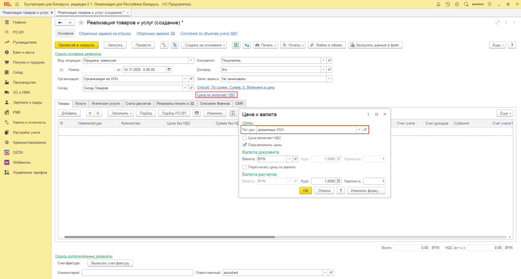521x279 pixels.
Task: Click the back navigation arrow
Action: (60, 23)
